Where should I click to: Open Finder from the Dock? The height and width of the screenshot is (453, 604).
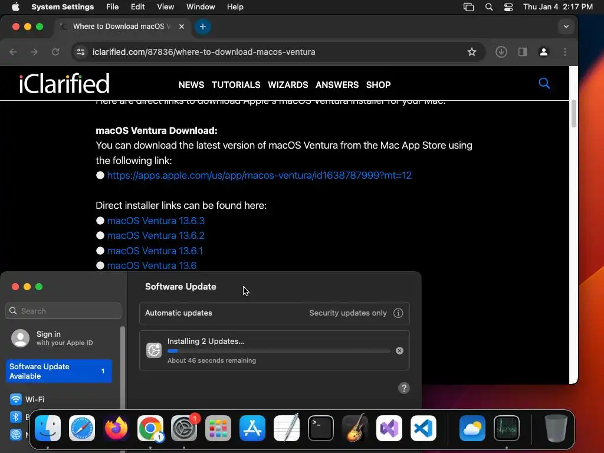tap(48, 428)
